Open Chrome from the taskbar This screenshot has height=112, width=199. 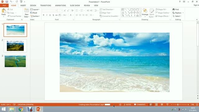point(21,109)
